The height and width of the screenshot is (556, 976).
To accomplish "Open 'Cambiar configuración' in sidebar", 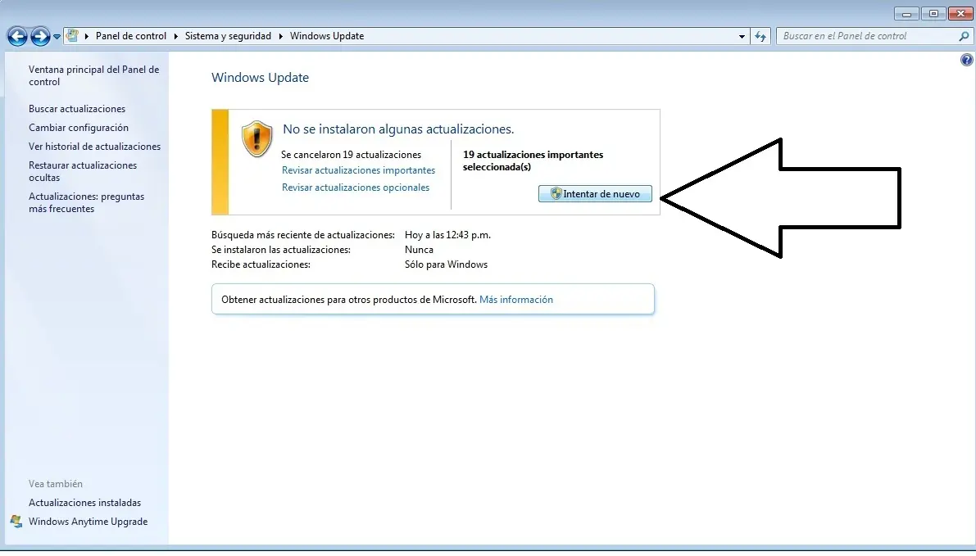I will coord(79,128).
